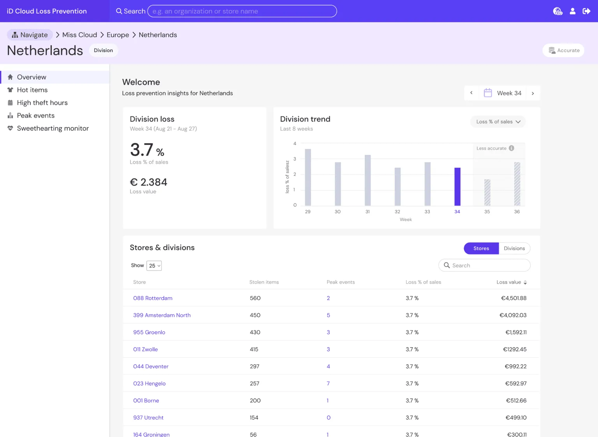The height and width of the screenshot is (437, 598).
Task: Click the EU globe region icon
Action: click(x=558, y=11)
